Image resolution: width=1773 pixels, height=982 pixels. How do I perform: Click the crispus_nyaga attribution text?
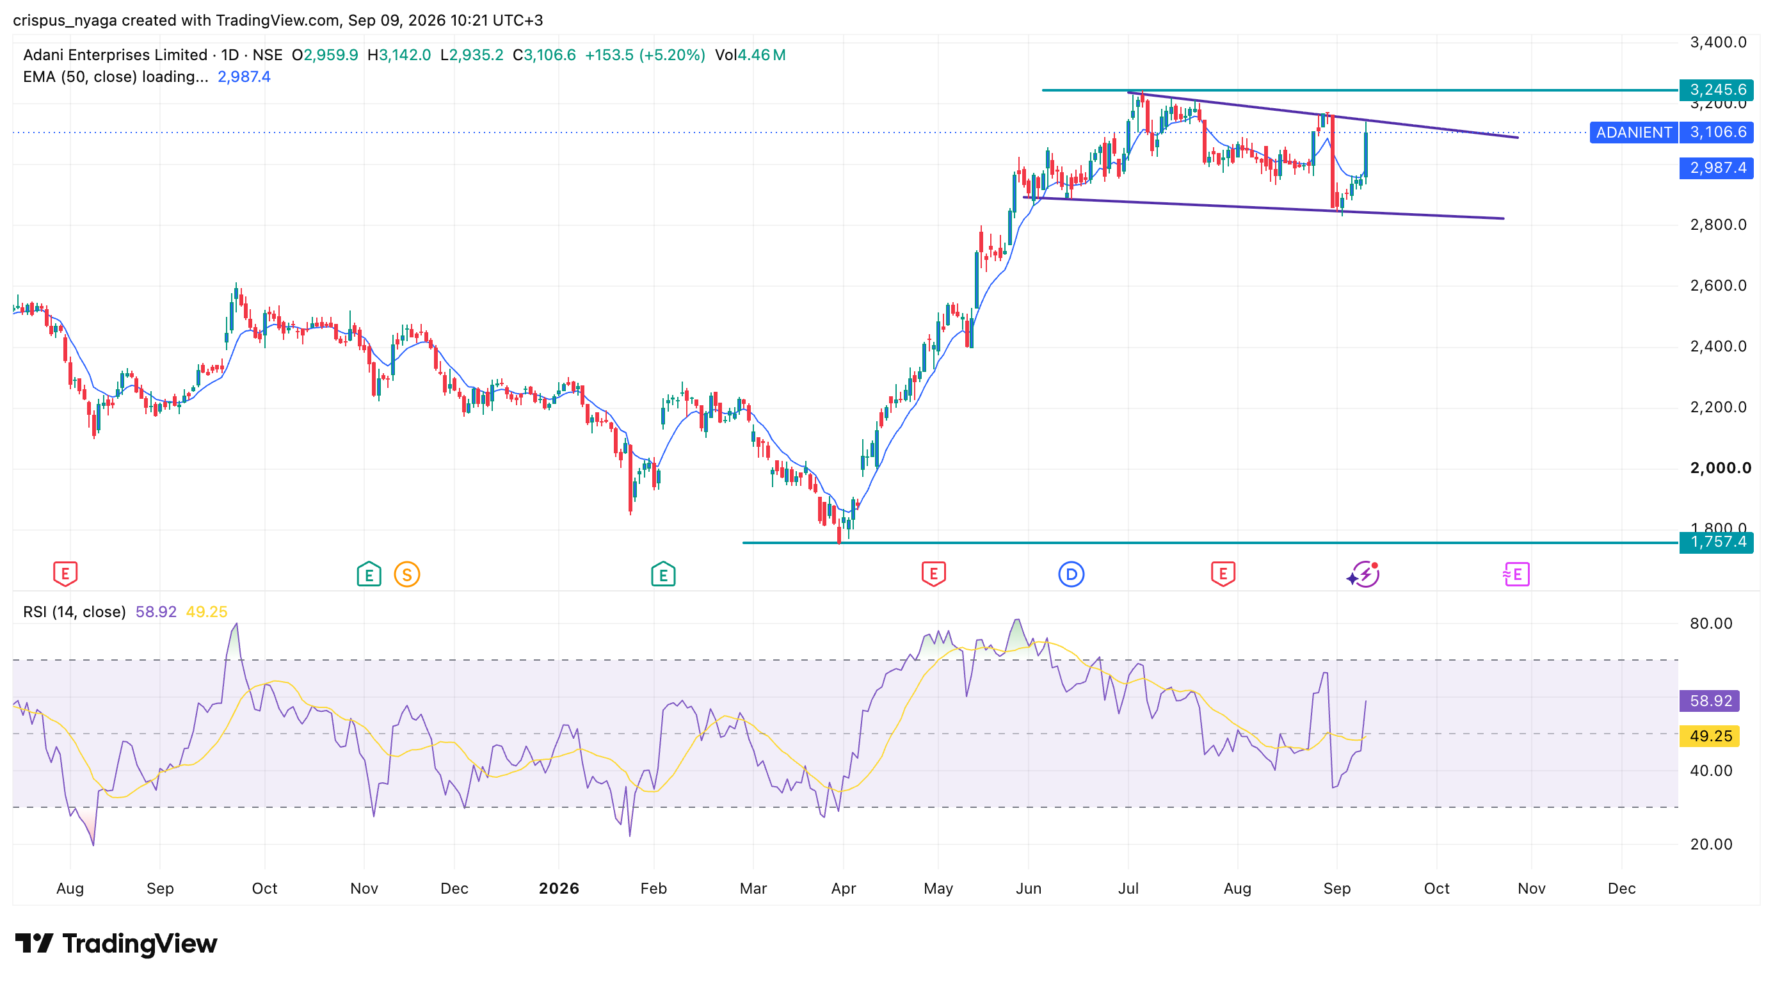tap(65, 20)
